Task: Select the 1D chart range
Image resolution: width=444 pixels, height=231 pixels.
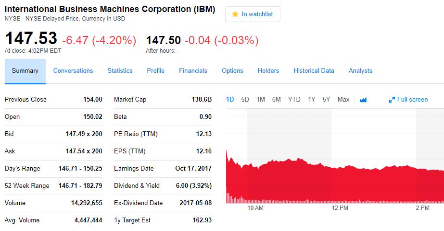Action: point(230,100)
